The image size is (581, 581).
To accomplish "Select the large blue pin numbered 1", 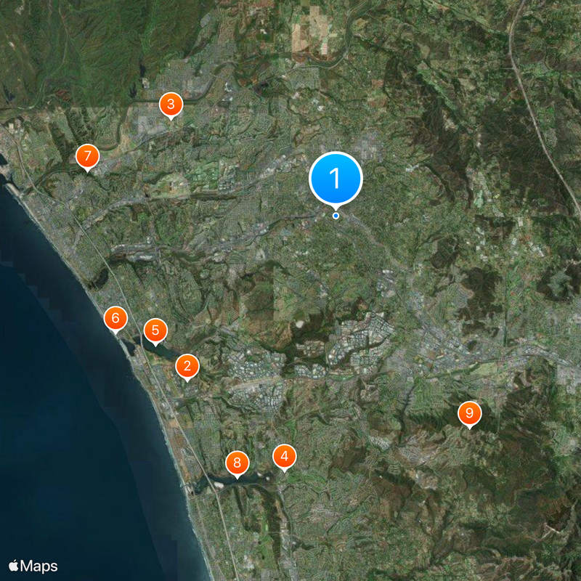I will point(336,178).
